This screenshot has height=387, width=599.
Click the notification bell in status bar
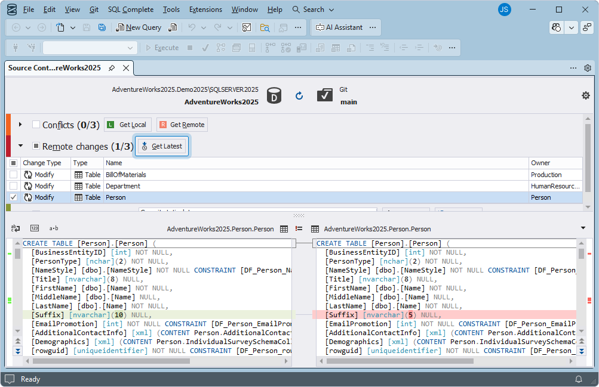click(578, 379)
